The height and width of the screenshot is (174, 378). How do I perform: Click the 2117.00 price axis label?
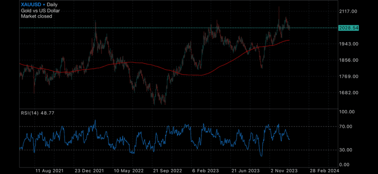point(348,11)
